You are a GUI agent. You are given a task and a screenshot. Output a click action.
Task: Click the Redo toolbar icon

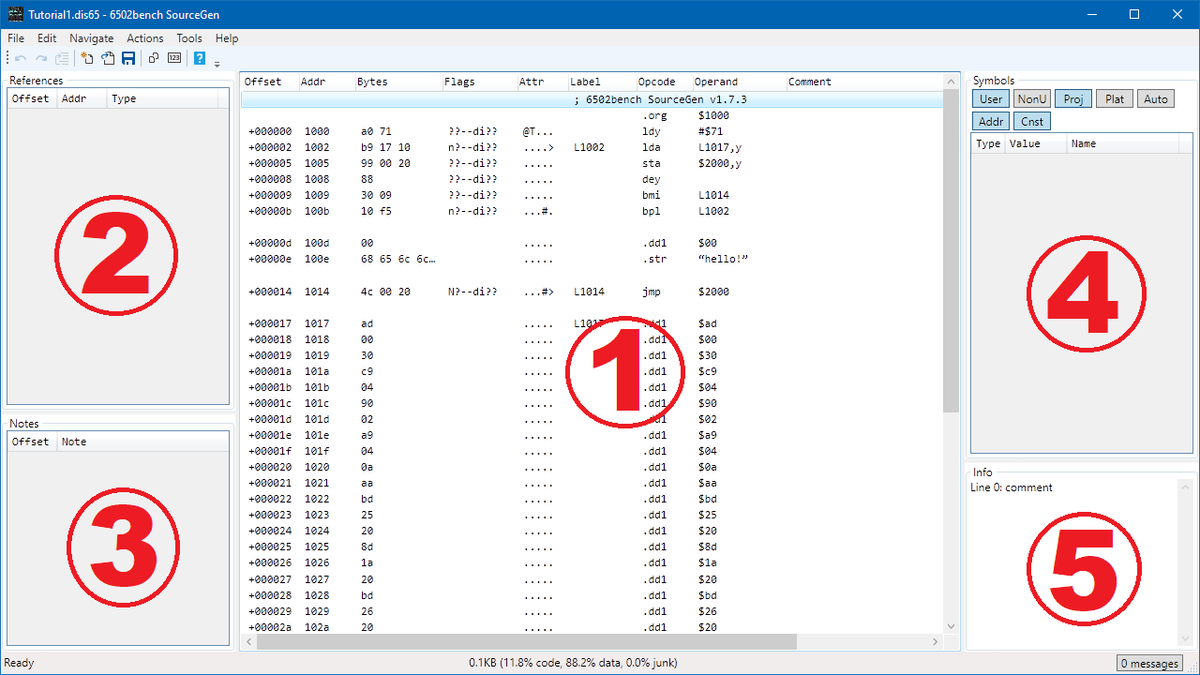[x=41, y=58]
